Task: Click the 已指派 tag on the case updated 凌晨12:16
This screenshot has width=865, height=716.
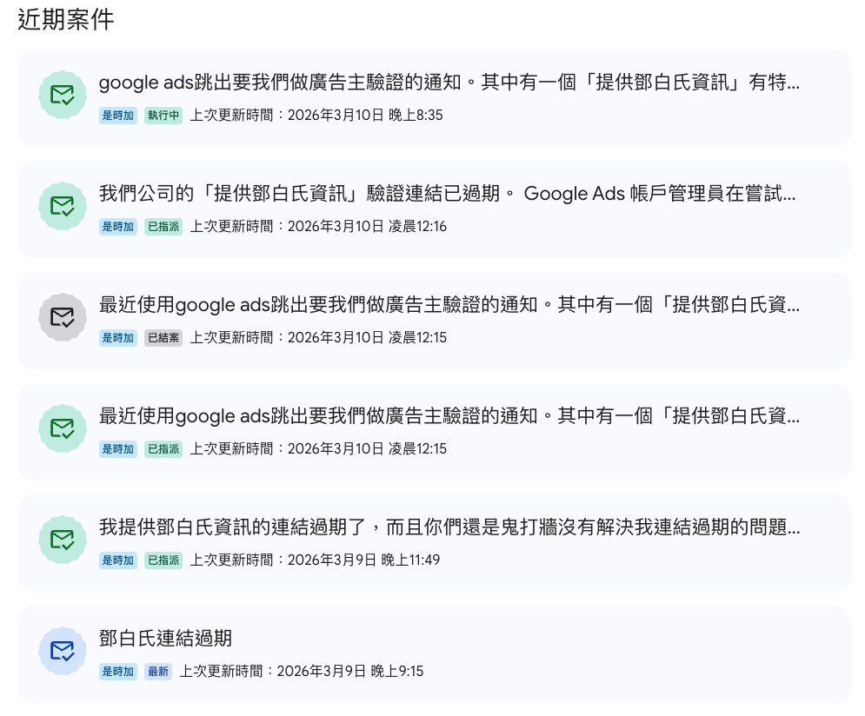Action: point(163,227)
